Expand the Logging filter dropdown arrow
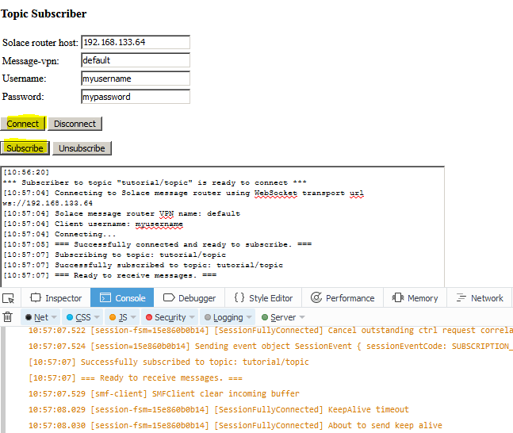Image resolution: width=513 pixels, height=433 pixels. click(250, 317)
